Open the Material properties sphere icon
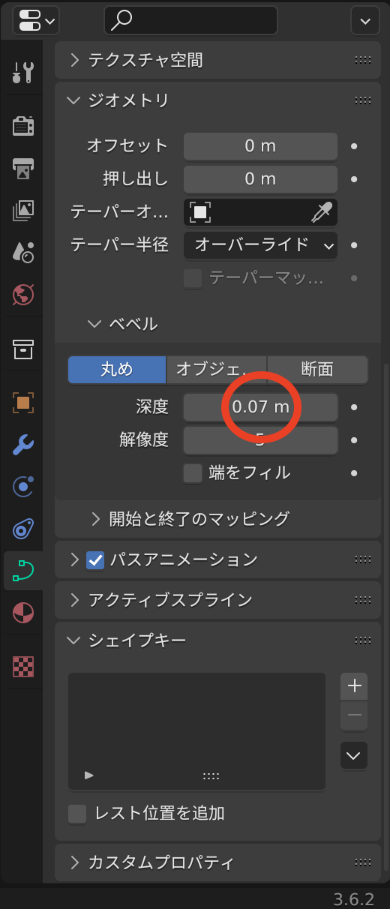This screenshot has width=390, height=909. pyautogui.click(x=23, y=613)
